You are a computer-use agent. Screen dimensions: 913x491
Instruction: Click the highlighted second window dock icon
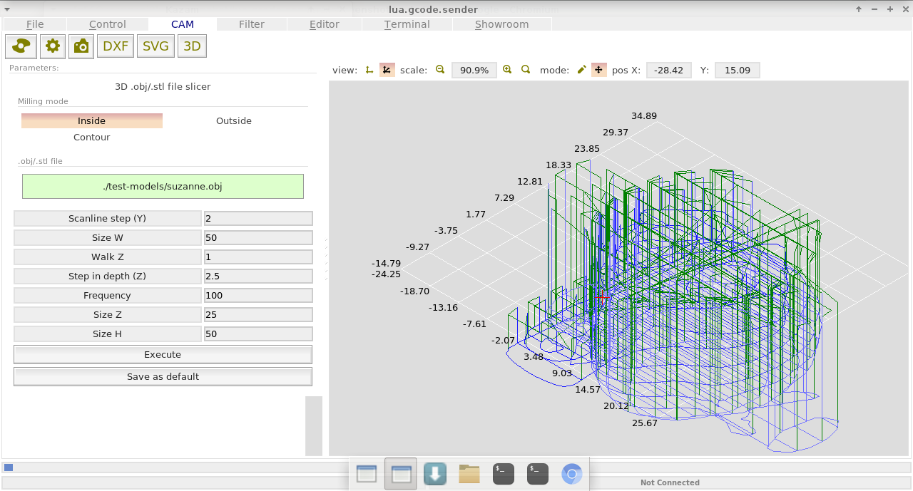401,474
